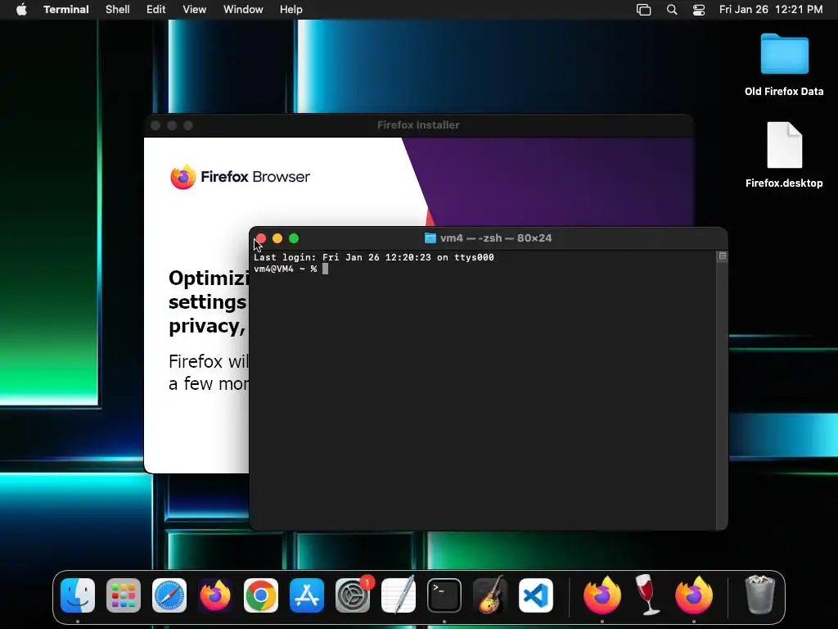This screenshot has width=838, height=629.
Task: Open the Help menu
Action: click(x=291, y=10)
